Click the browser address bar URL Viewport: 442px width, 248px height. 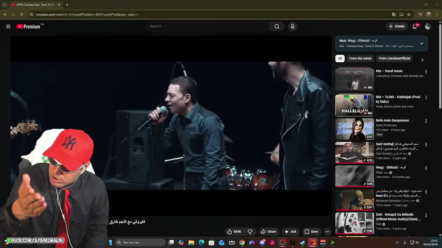[87, 14]
